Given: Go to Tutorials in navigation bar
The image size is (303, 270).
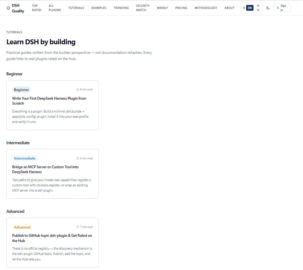Looking at the screenshot, I should pos(76,8).
